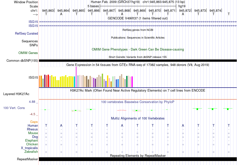
Task: Open the OMIM Genes track label
Action: pos(28,53)
